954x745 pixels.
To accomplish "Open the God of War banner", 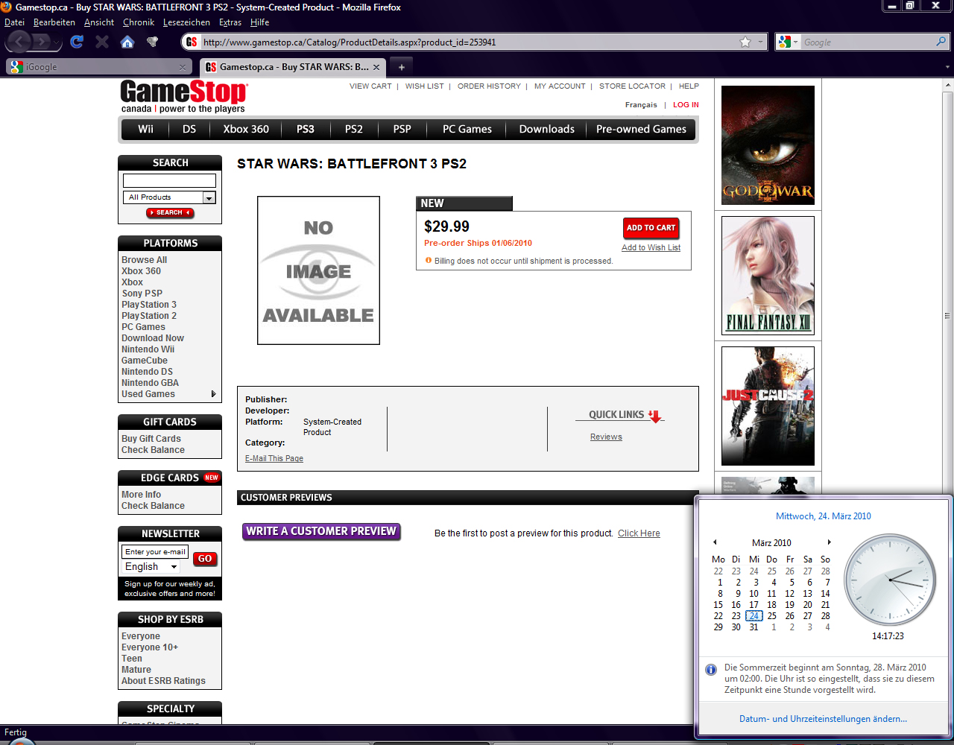I will coord(768,145).
